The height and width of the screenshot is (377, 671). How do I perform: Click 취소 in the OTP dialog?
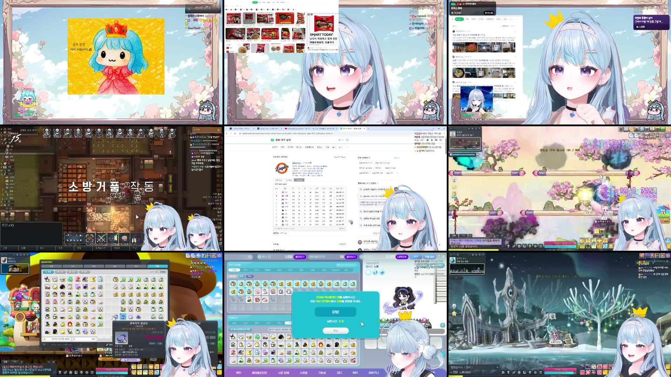coord(335,331)
